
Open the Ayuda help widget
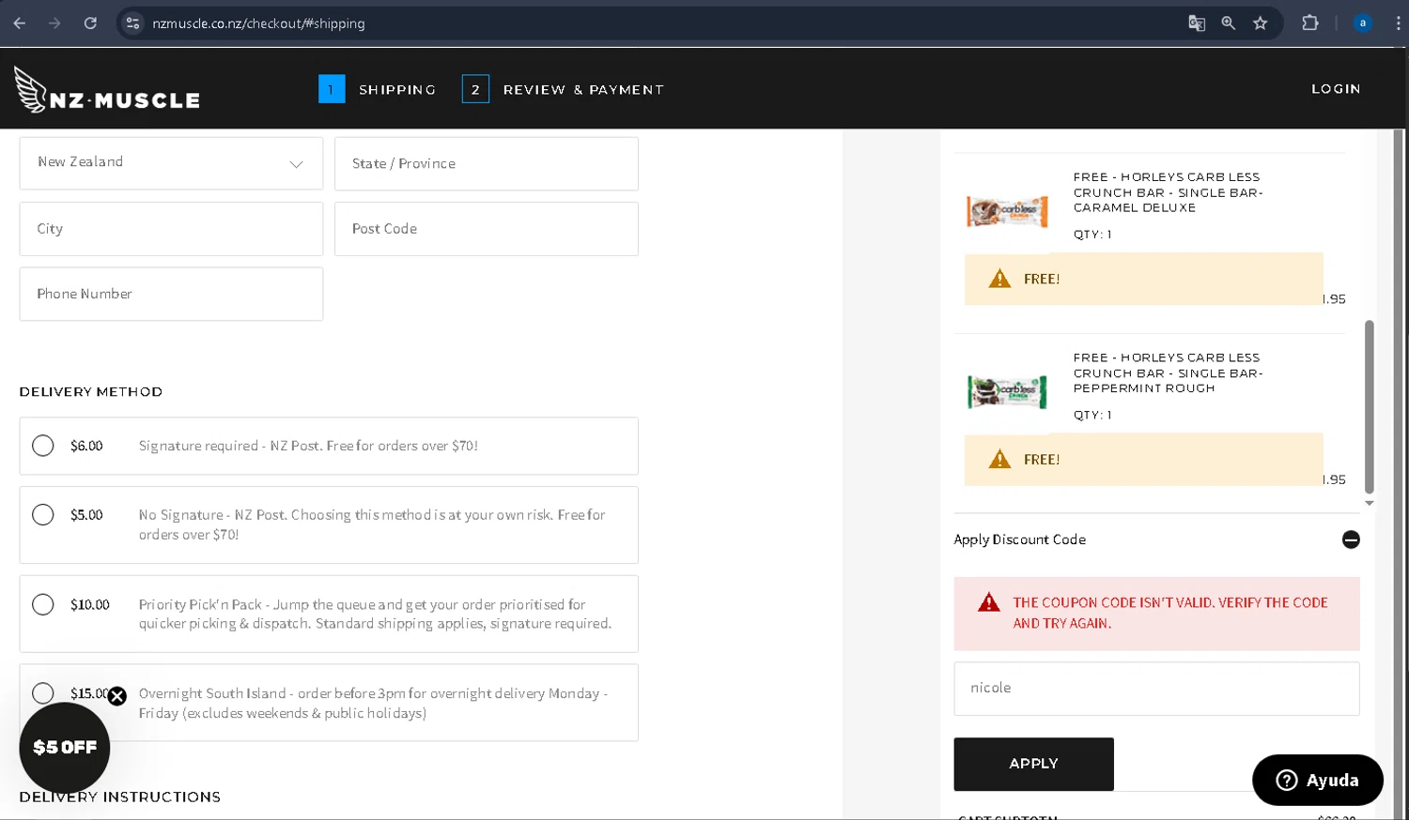coord(1317,780)
